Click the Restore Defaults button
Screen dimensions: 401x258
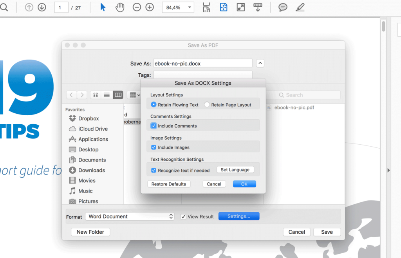[169, 184]
